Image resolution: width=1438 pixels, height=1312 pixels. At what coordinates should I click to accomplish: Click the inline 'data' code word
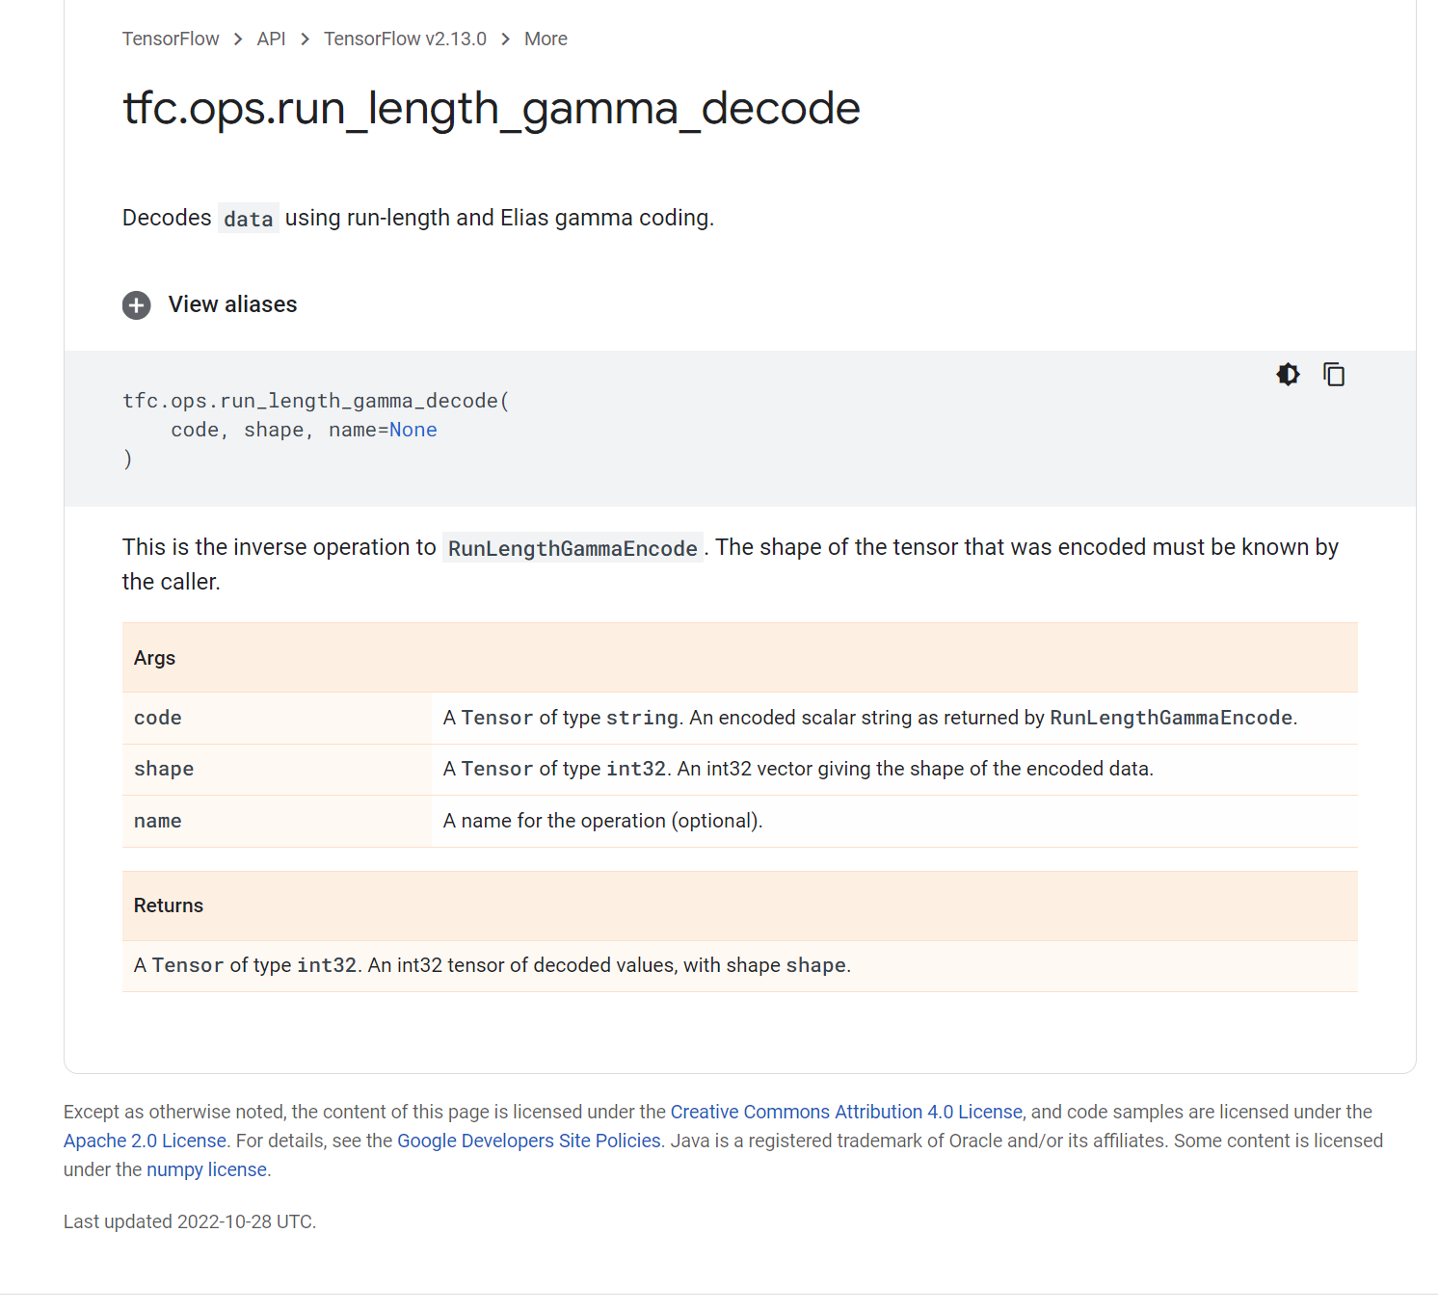point(249,219)
